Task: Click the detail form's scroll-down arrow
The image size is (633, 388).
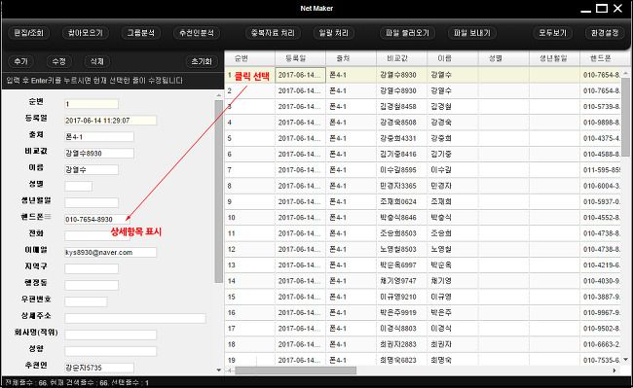Action: (x=219, y=370)
